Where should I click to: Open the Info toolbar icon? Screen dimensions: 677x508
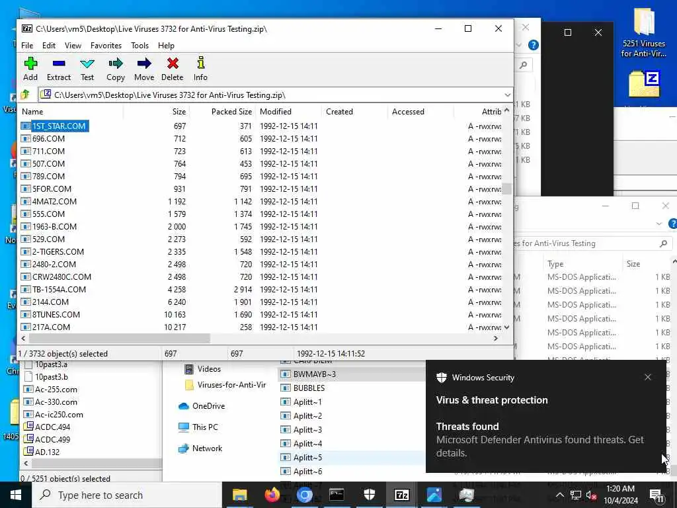pyautogui.click(x=200, y=69)
